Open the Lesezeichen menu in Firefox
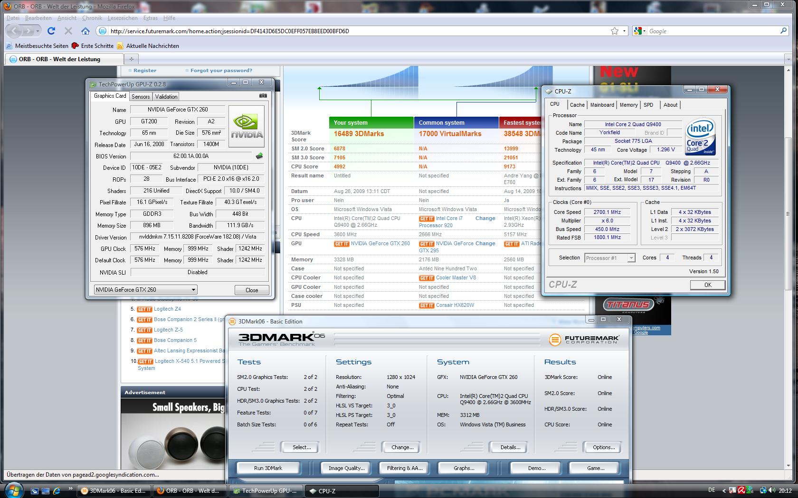 (123, 18)
